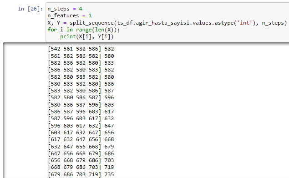289x178 pixels.
Task: Click the output row [668 679 686 703] 719
Action: (81, 167)
